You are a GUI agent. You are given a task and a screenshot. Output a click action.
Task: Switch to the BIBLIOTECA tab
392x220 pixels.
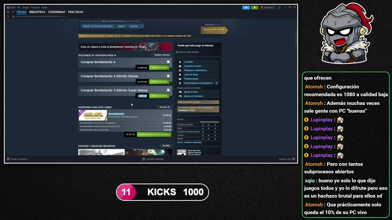[37, 12]
